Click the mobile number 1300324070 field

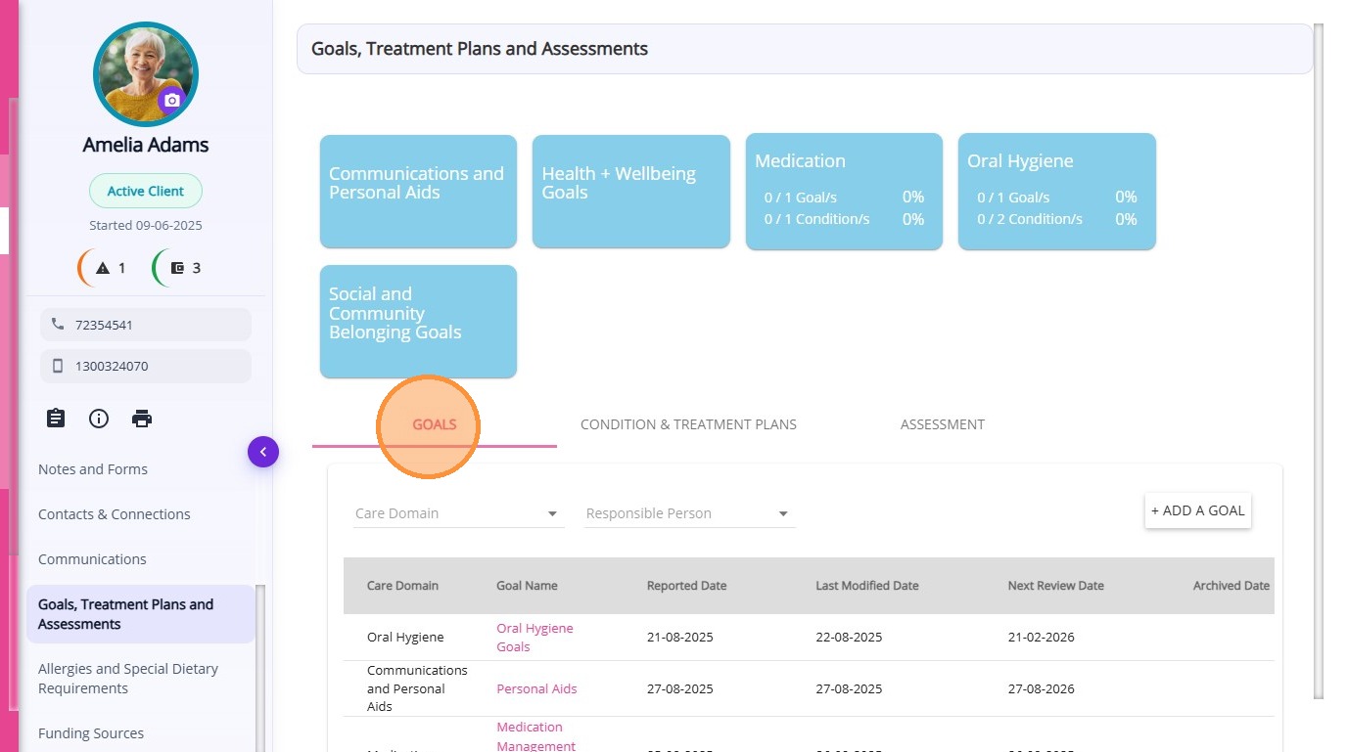tap(146, 366)
